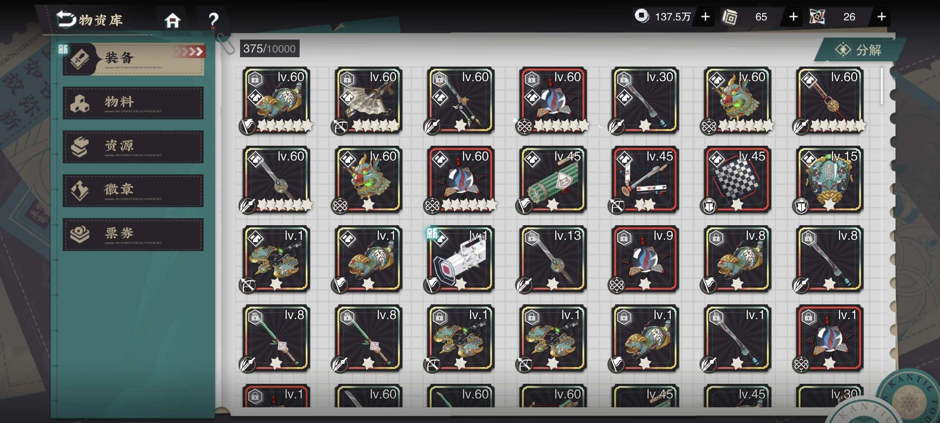Toggle lock on the lv.9 orb item
Screen dimensions: 940x423
(624, 238)
